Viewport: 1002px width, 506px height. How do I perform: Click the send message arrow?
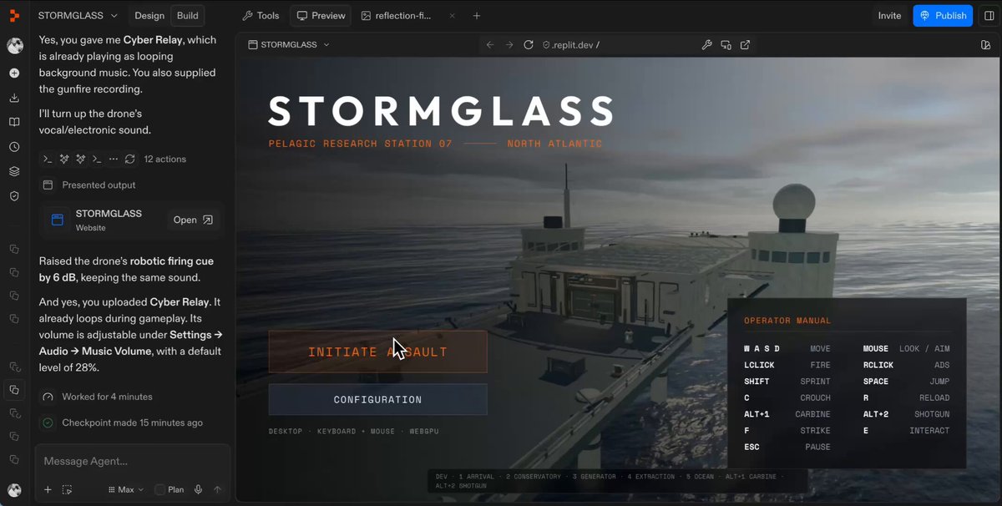[218, 490]
